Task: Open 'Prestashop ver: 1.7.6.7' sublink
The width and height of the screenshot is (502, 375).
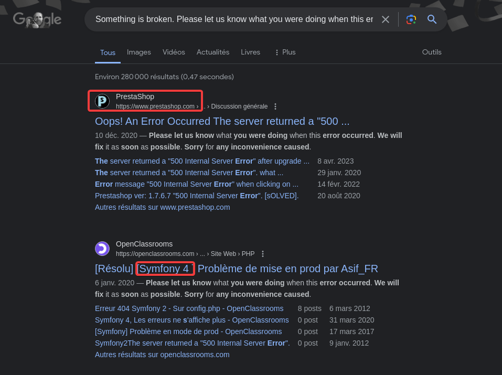Action: (x=197, y=196)
